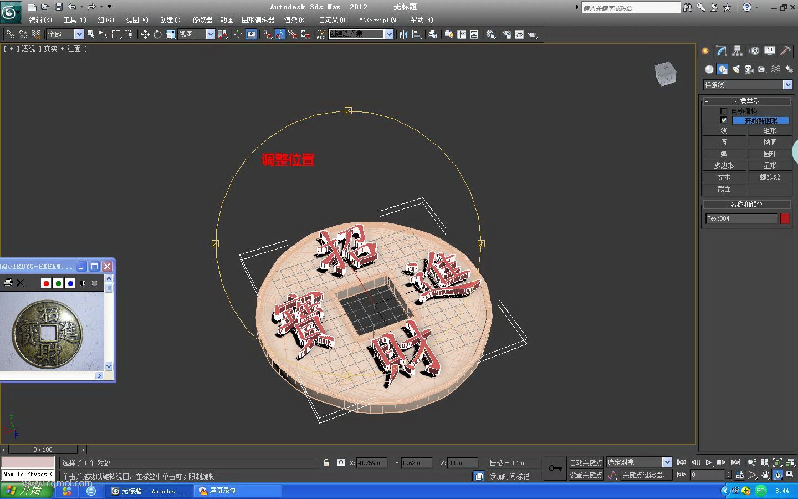Collapse the 对象类型 rollout

point(746,101)
